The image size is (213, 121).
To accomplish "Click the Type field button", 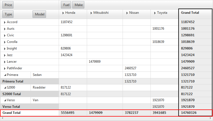I will (8, 14).
